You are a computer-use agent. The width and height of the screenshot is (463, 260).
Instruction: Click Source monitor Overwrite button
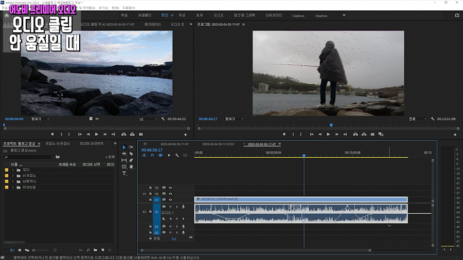coord(132,134)
